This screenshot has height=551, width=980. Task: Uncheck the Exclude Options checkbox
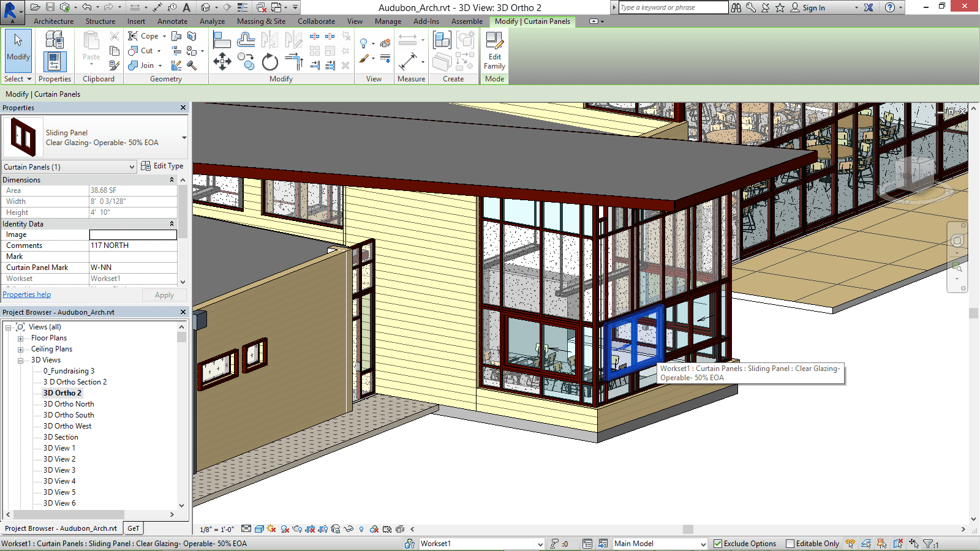717,544
